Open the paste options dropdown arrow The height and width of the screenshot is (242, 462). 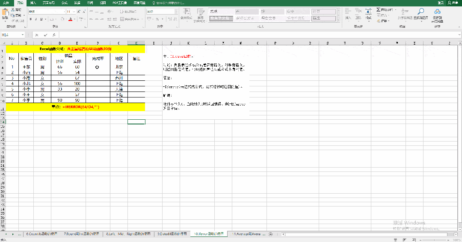pyautogui.click(x=5, y=21)
